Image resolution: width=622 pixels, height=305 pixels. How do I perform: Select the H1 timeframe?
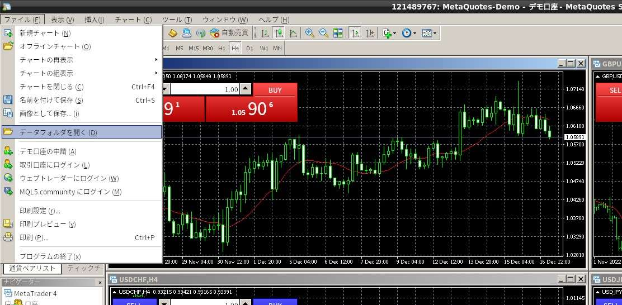click(x=222, y=49)
